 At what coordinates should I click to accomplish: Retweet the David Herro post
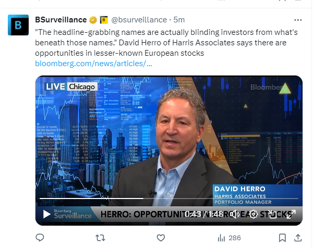click(100, 238)
